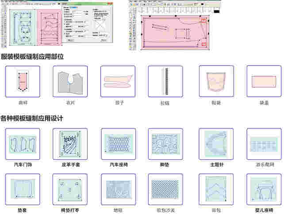The width and height of the screenshot is (284, 214).
Task: Click the 衣片 caption text
Action: tap(70, 103)
